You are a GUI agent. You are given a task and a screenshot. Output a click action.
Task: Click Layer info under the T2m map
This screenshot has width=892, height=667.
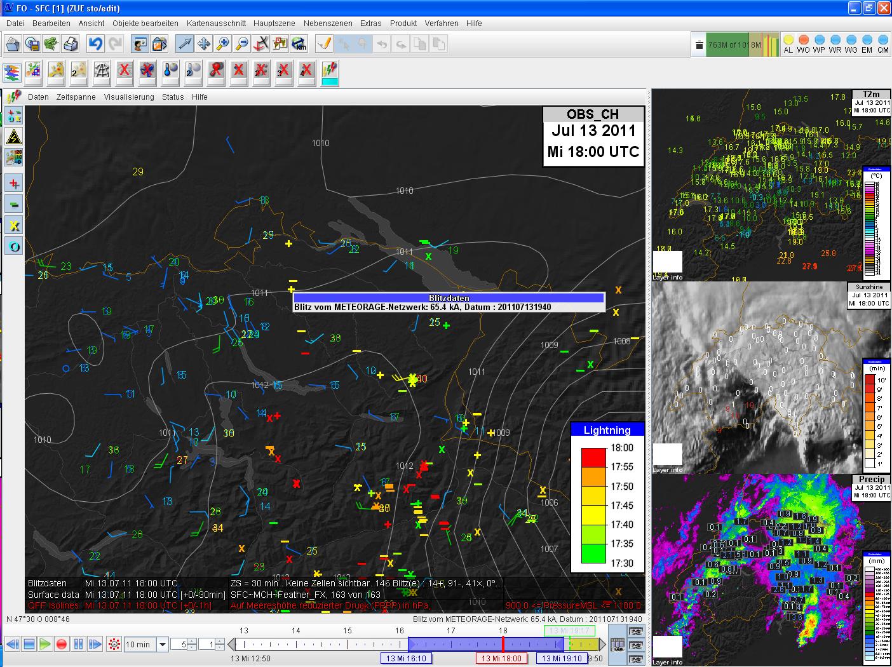[667, 278]
